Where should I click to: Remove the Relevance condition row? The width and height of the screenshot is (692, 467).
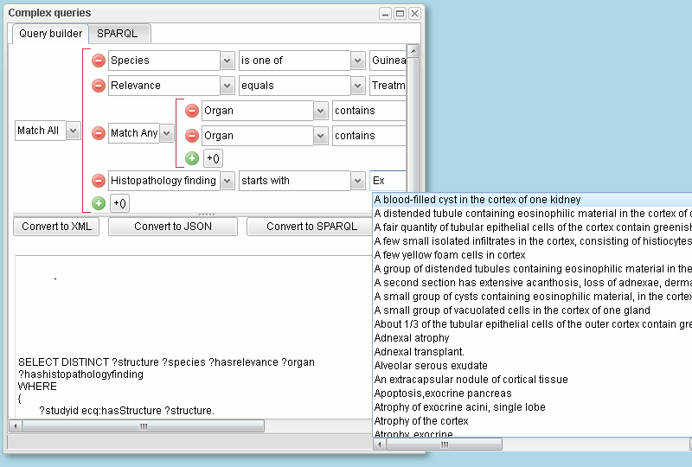99,86
